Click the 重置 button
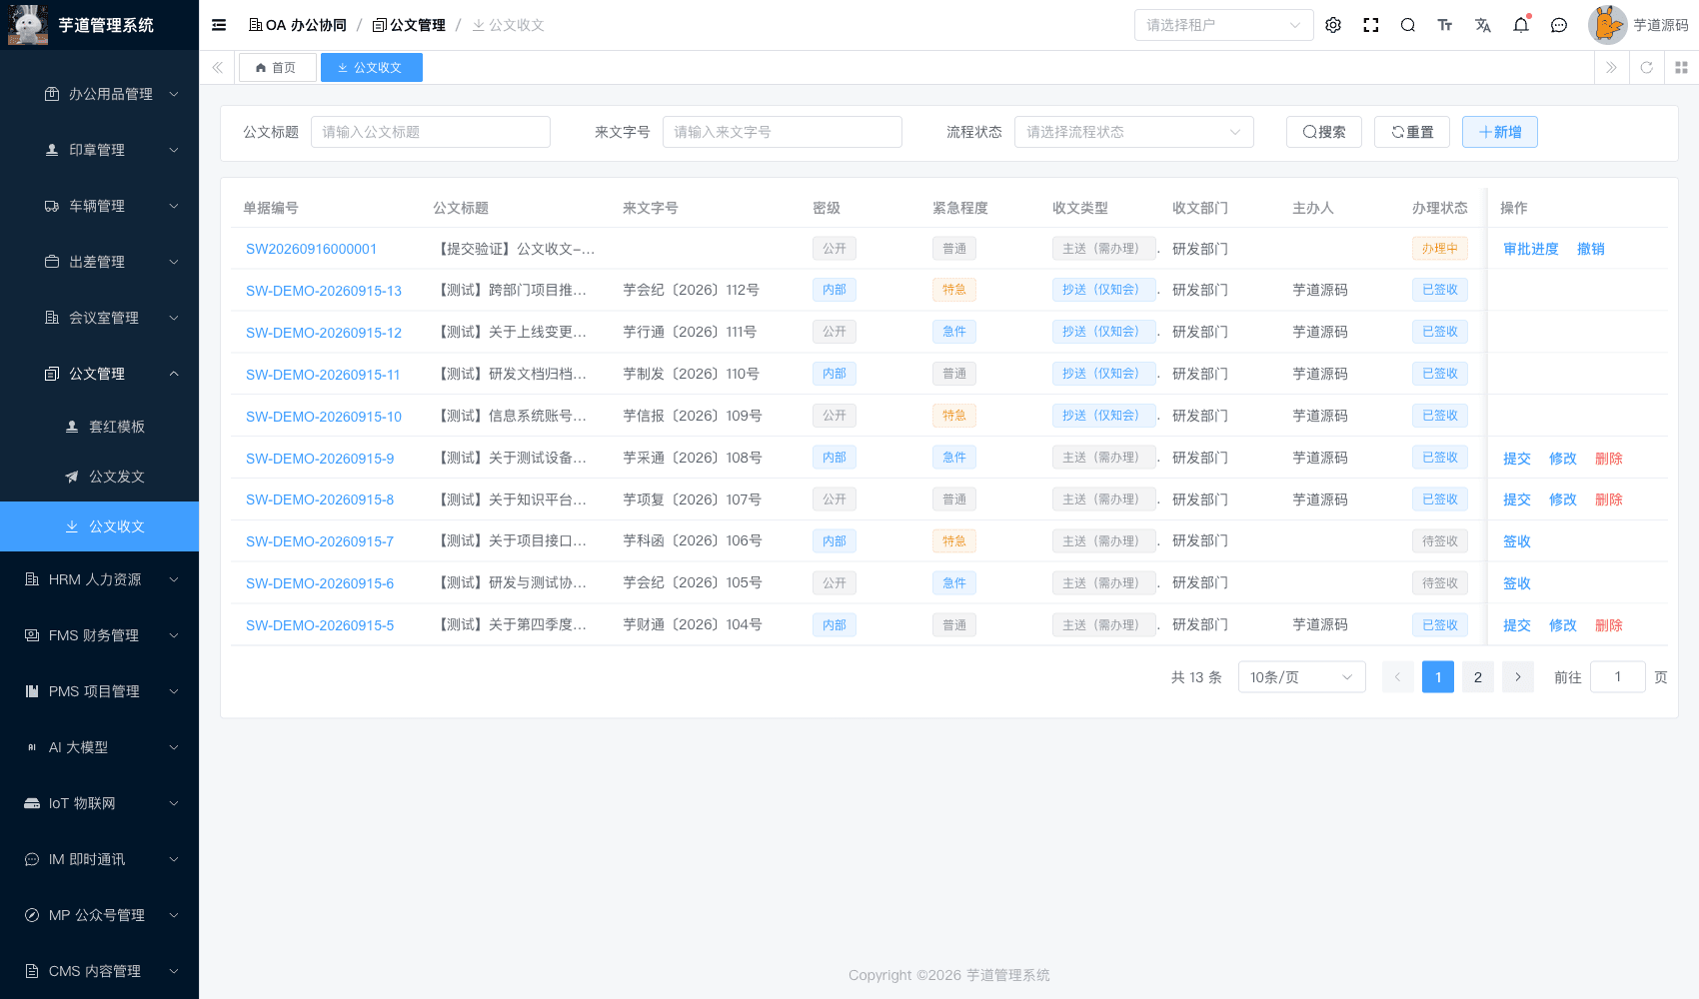The height and width of the screenshot is (999, 1699). (1411, 132)
